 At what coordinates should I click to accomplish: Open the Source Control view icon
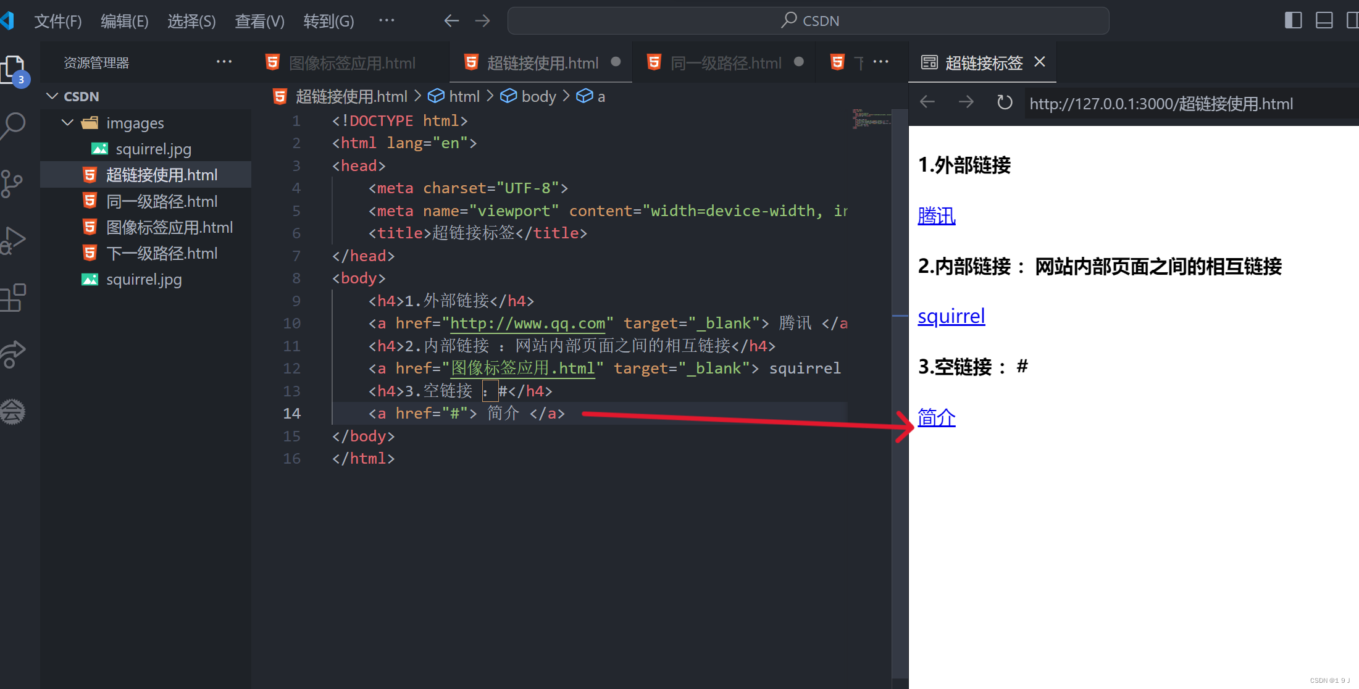pos(12,183)
